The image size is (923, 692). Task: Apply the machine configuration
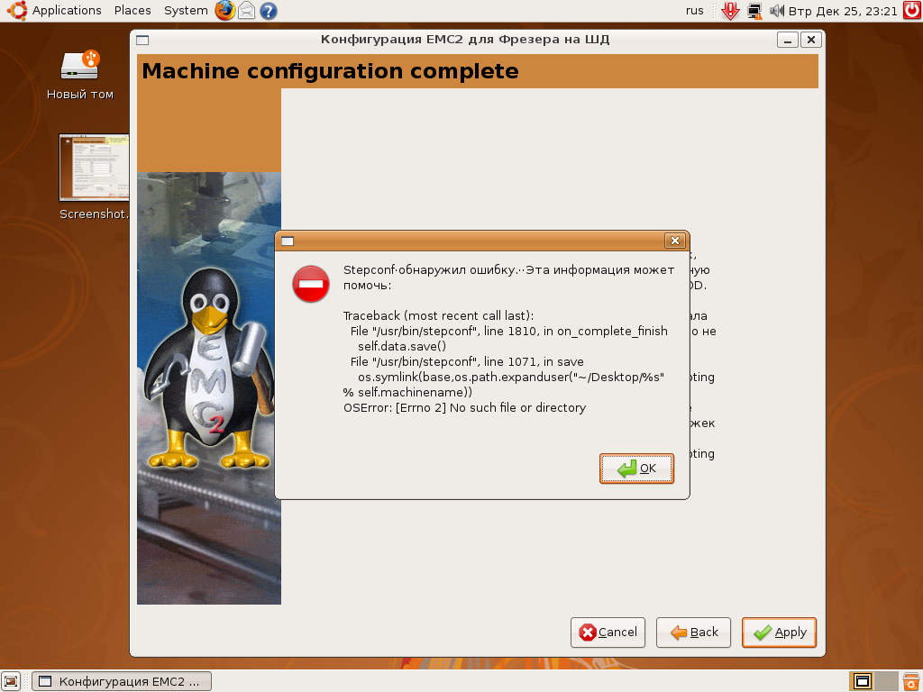coord(779,632)
